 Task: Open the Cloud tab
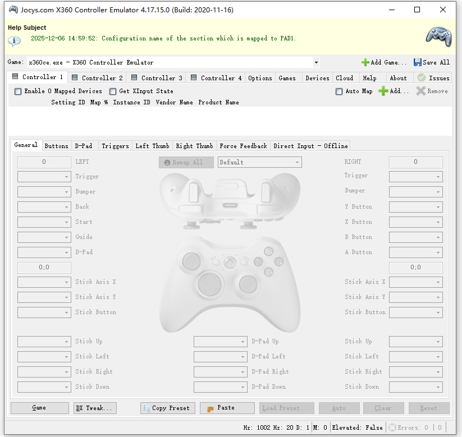click(345, 78)
